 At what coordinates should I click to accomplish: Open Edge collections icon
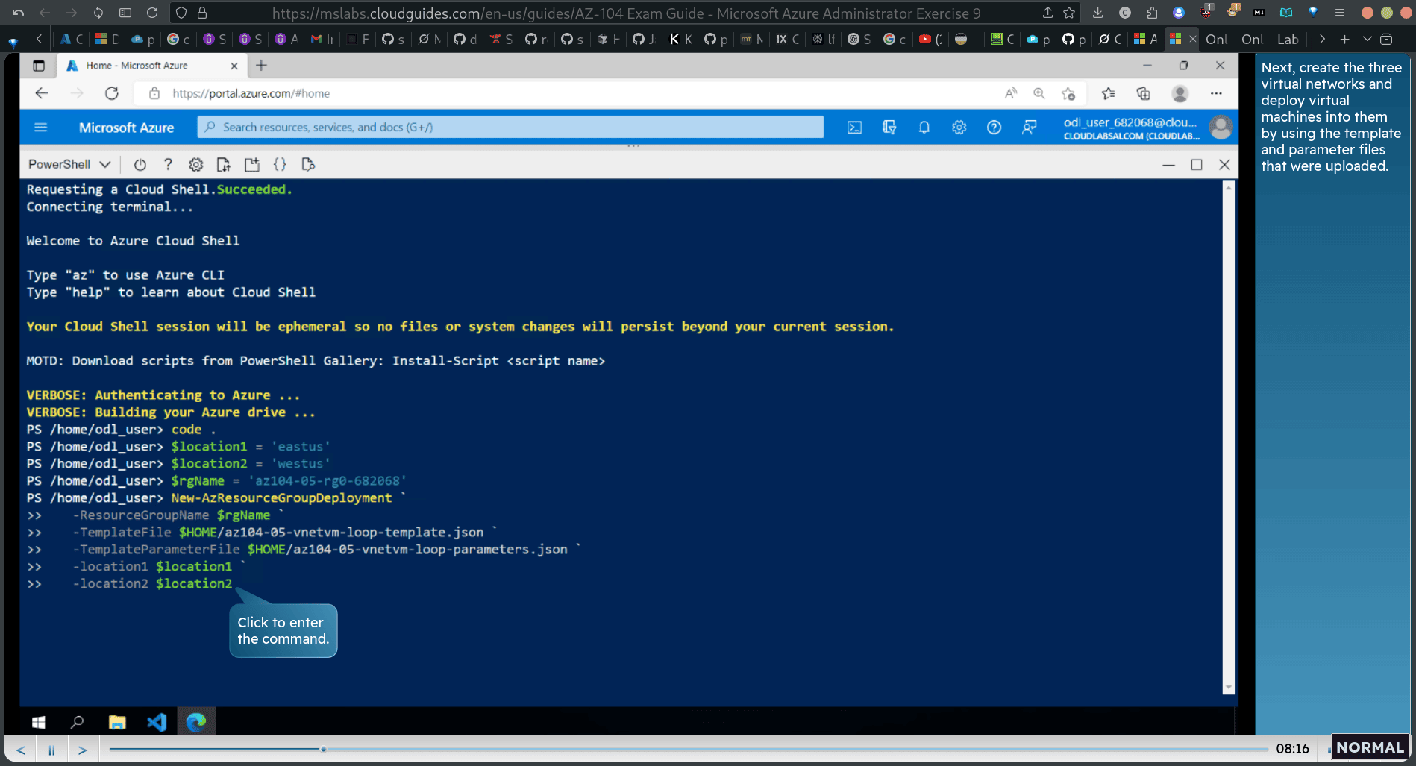click(x=1143, y=93)
